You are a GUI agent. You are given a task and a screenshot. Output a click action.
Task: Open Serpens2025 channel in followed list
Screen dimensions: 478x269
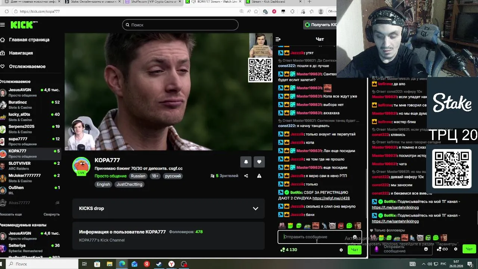coord(30,129)
